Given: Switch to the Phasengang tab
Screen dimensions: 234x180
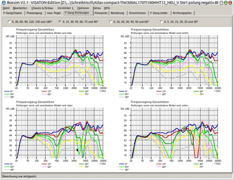Looking at the screenshot, I should 34,13.
